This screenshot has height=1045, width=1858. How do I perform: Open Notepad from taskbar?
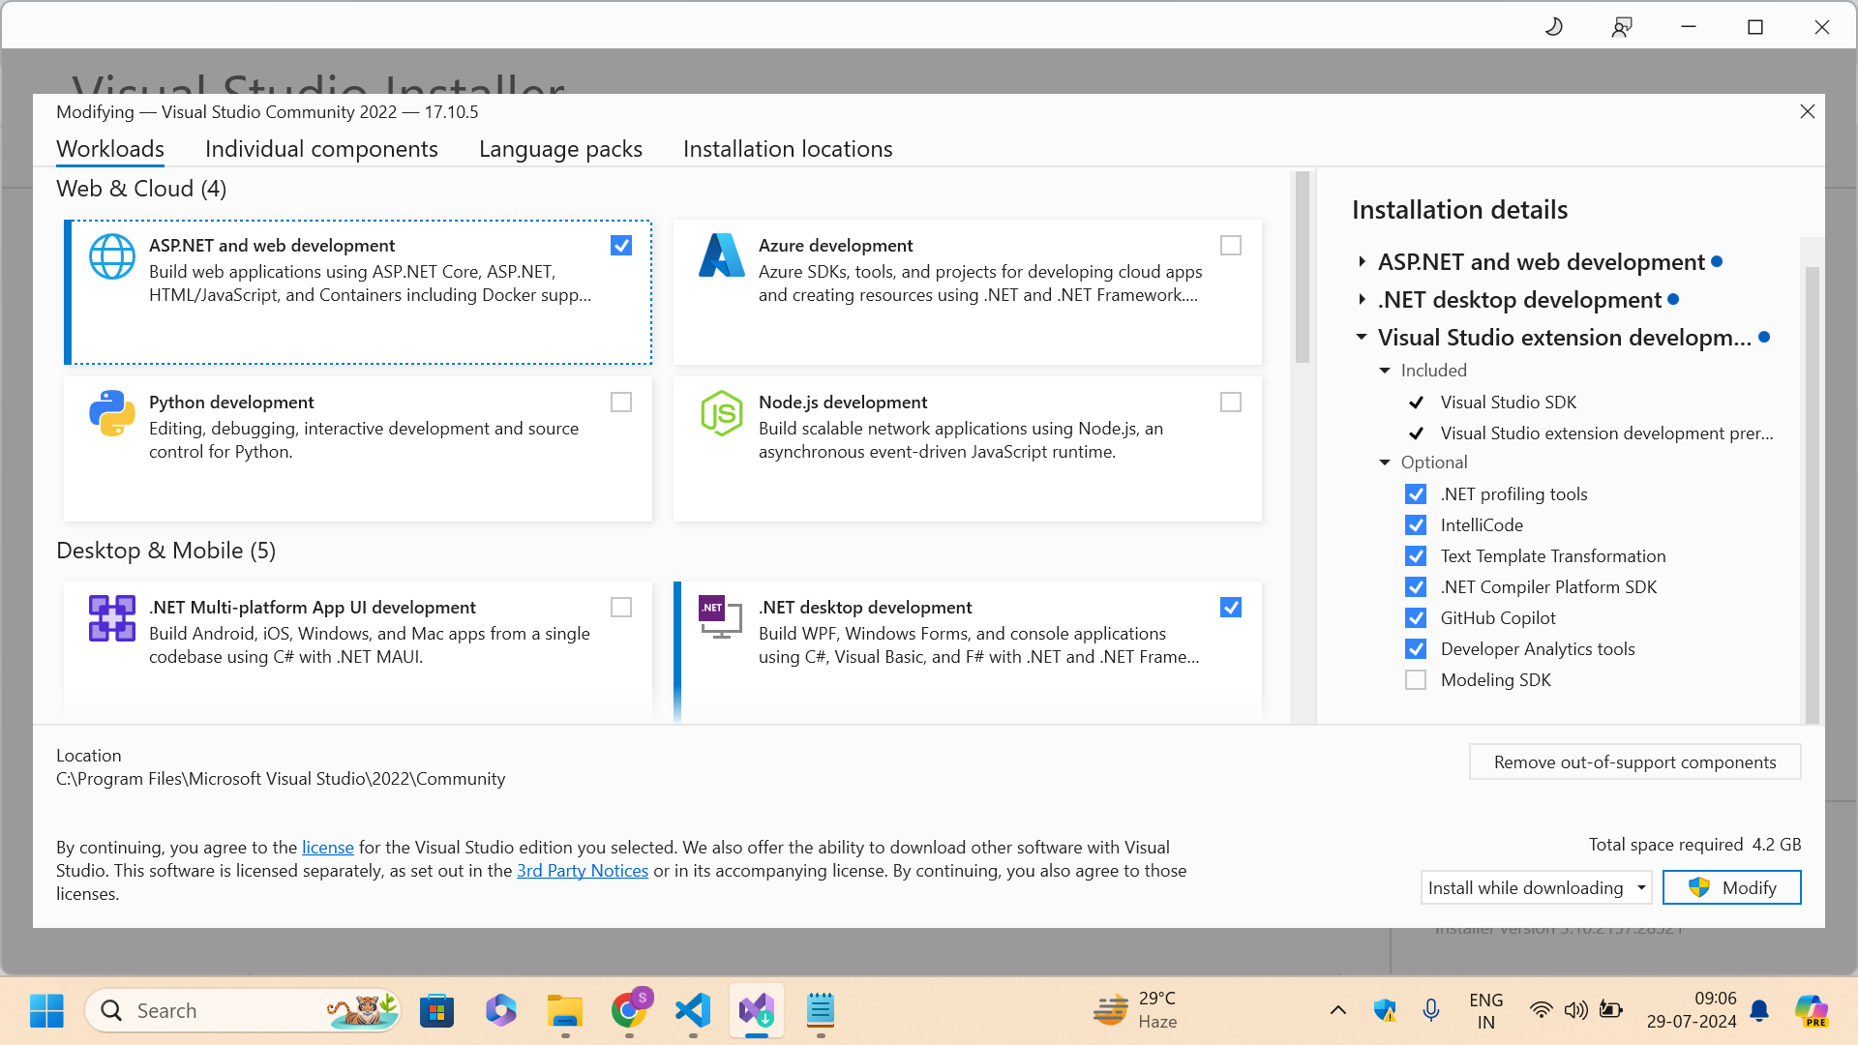[x=821, y=1010]
